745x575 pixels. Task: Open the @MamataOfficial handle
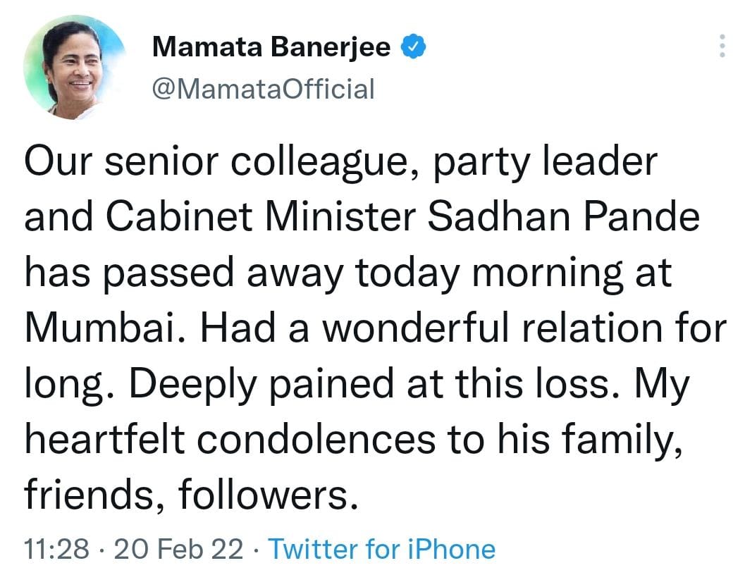264,89
